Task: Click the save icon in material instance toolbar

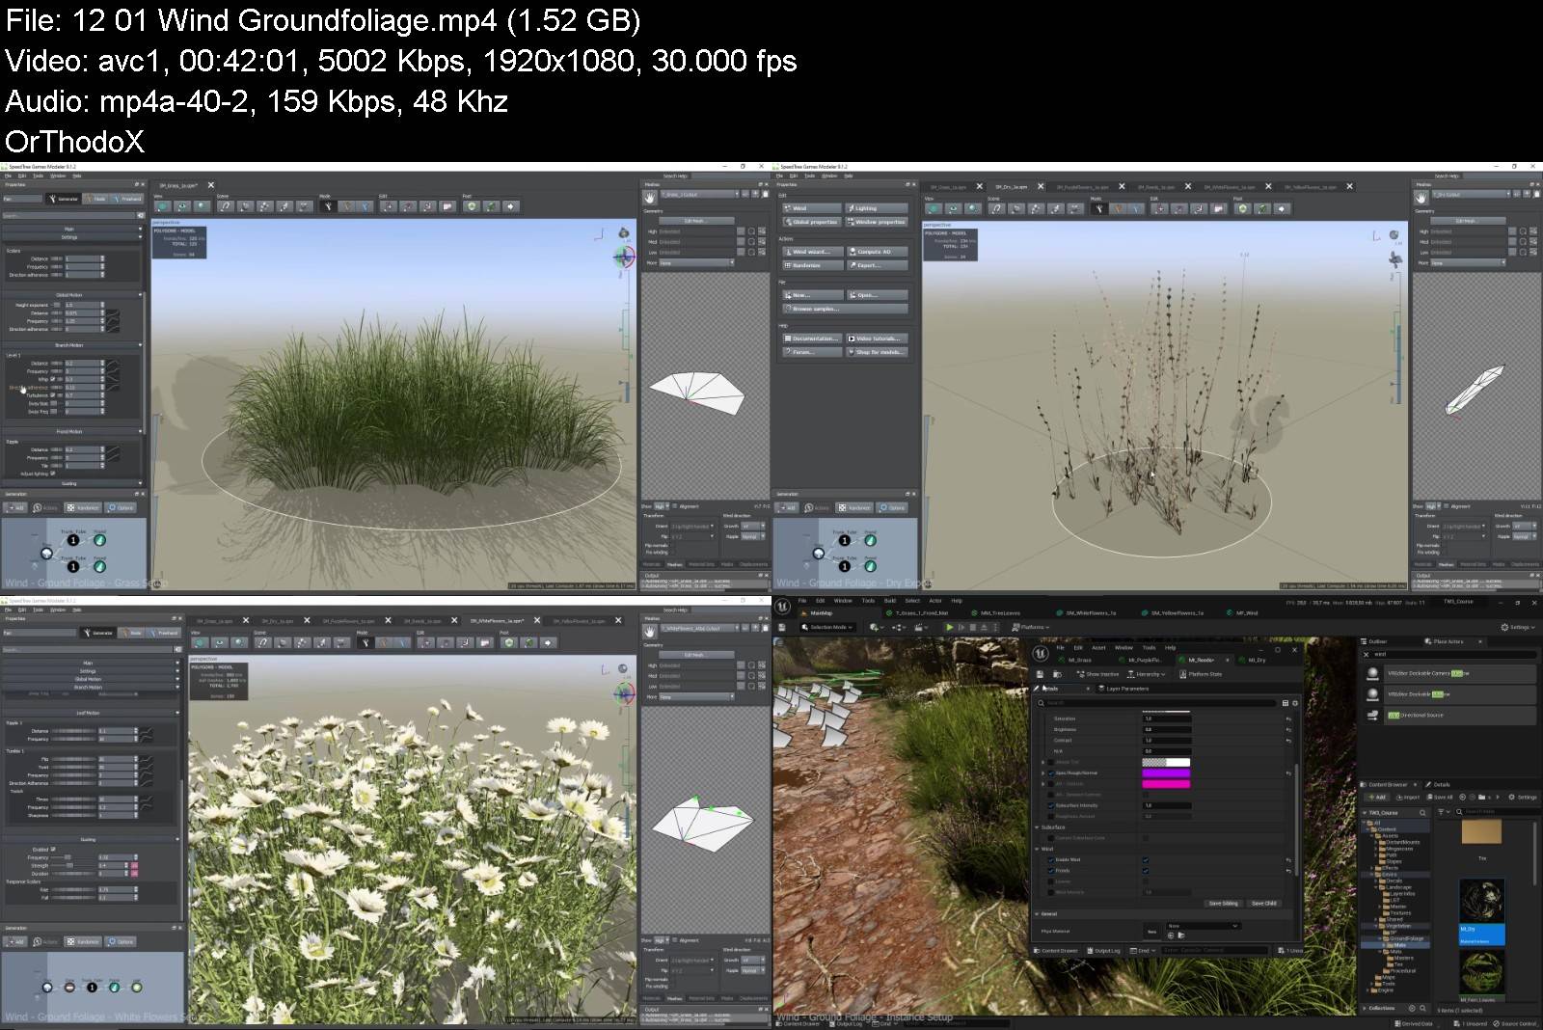Action: [x=1040, y=674]
